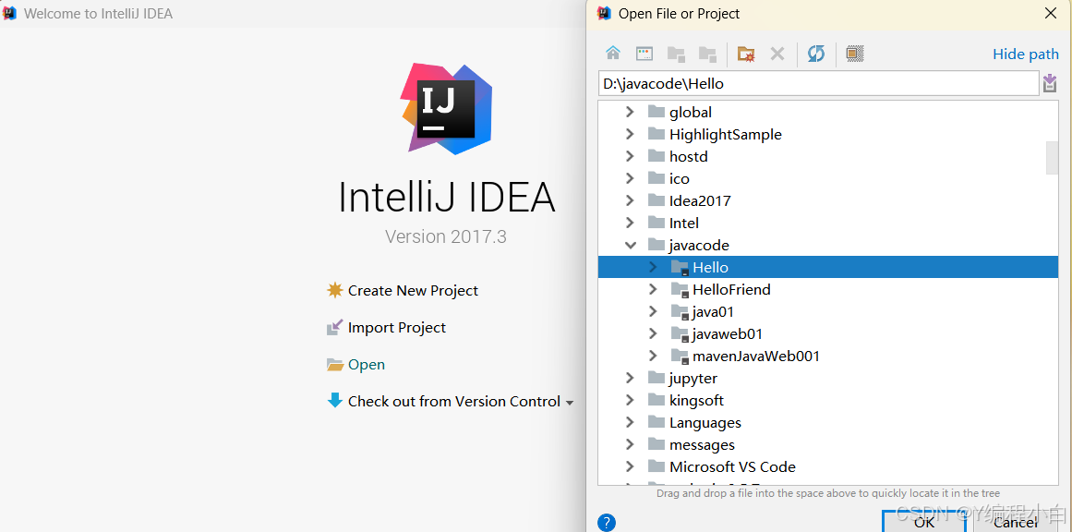Select the Intel folder name

point(683,223)
